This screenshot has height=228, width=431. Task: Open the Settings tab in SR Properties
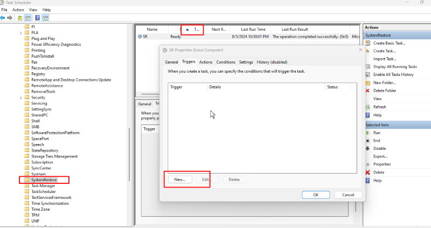tap(246, 62)
